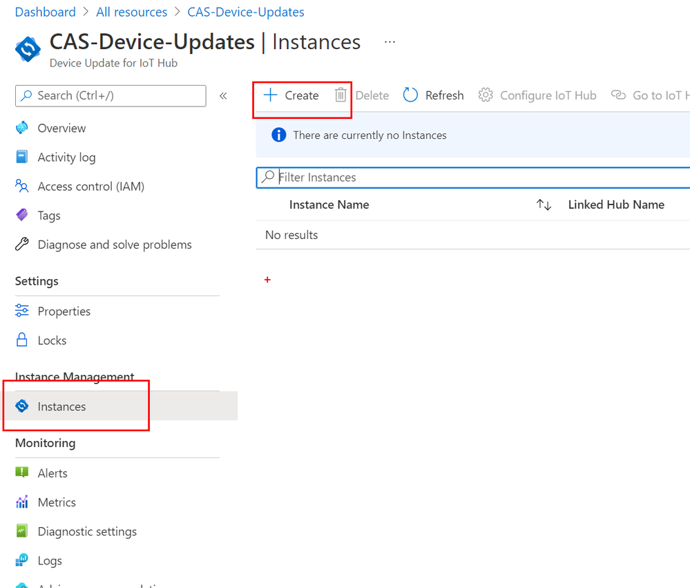Click the Delete trash can icon

tap(340, 95)
